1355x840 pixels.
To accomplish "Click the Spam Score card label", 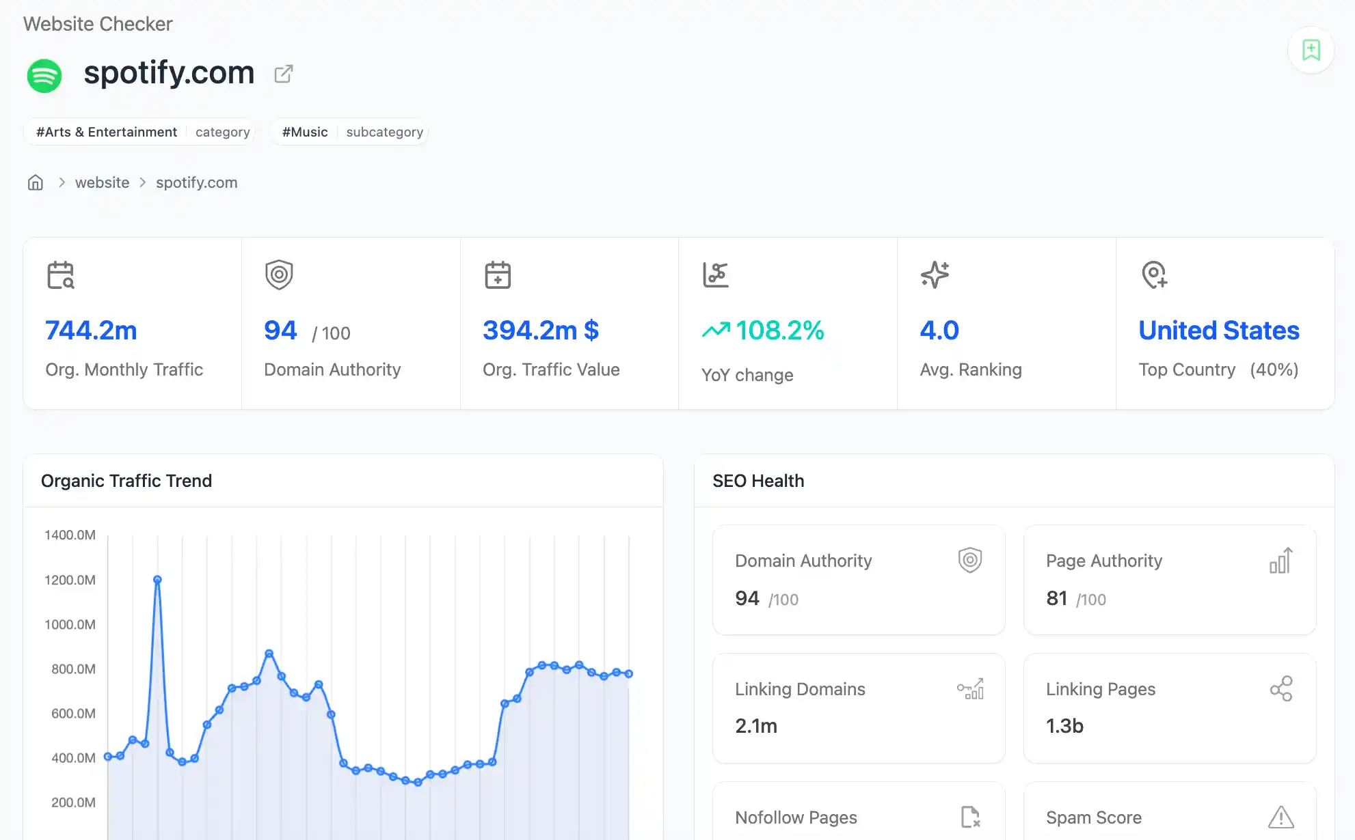I will (1094, 817).
